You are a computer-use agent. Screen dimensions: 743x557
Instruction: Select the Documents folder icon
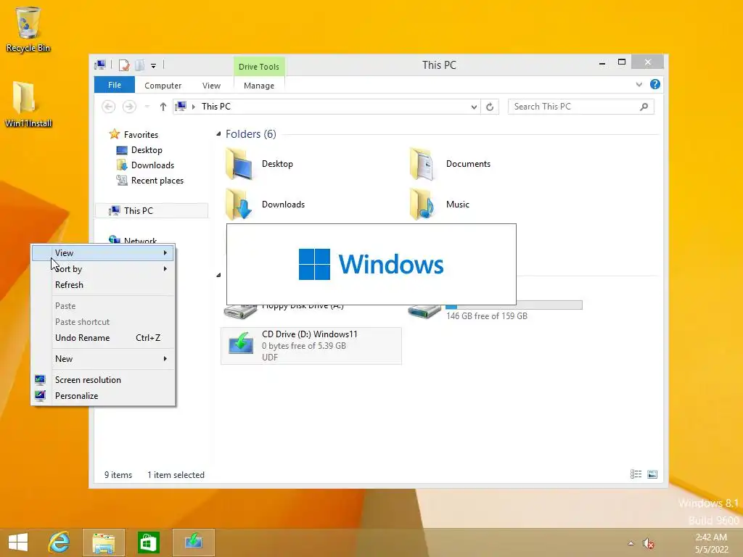(x=422, y=164)
